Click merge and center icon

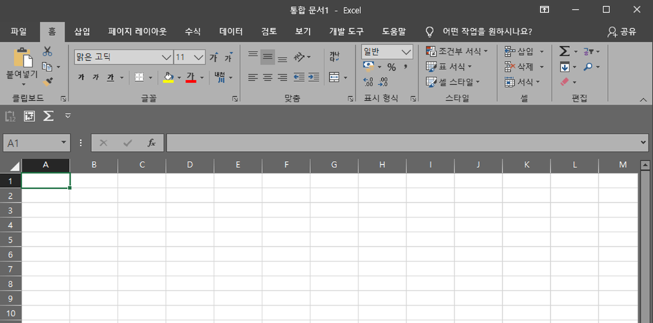click(334, 77)
